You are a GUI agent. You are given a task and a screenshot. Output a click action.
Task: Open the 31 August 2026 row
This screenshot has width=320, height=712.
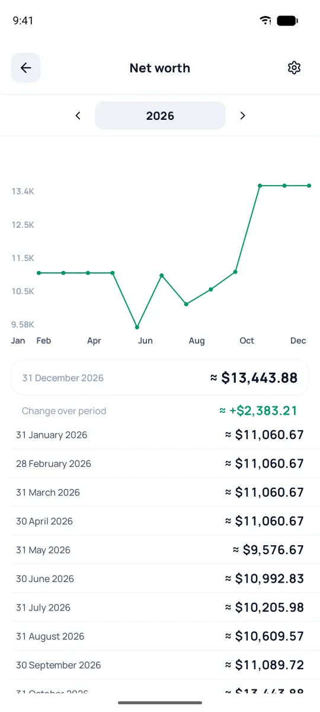click(x=160, y=636)
